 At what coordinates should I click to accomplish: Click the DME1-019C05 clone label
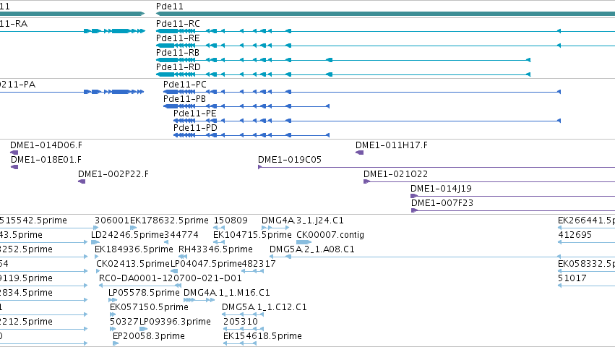click(x=290, y=160)
